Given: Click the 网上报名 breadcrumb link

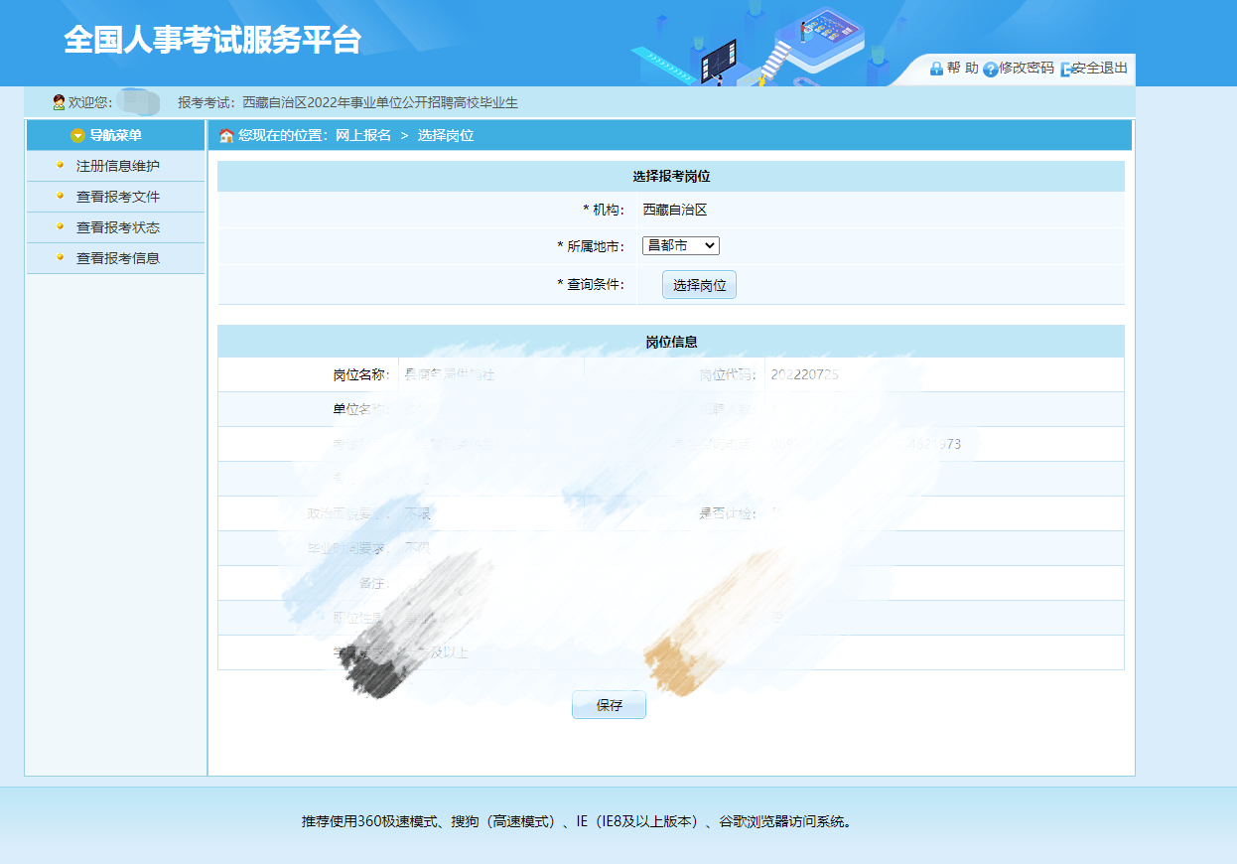Looking at the screenshot, I should tap(363, 136).
